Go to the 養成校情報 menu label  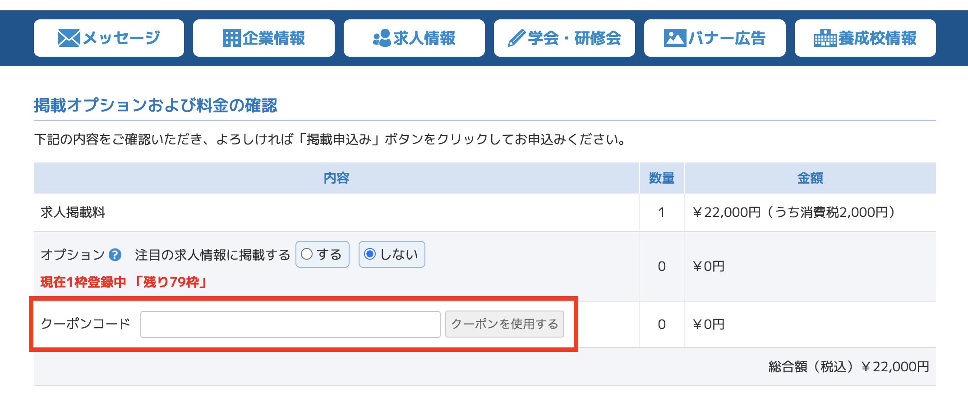[x=877, y=38]
